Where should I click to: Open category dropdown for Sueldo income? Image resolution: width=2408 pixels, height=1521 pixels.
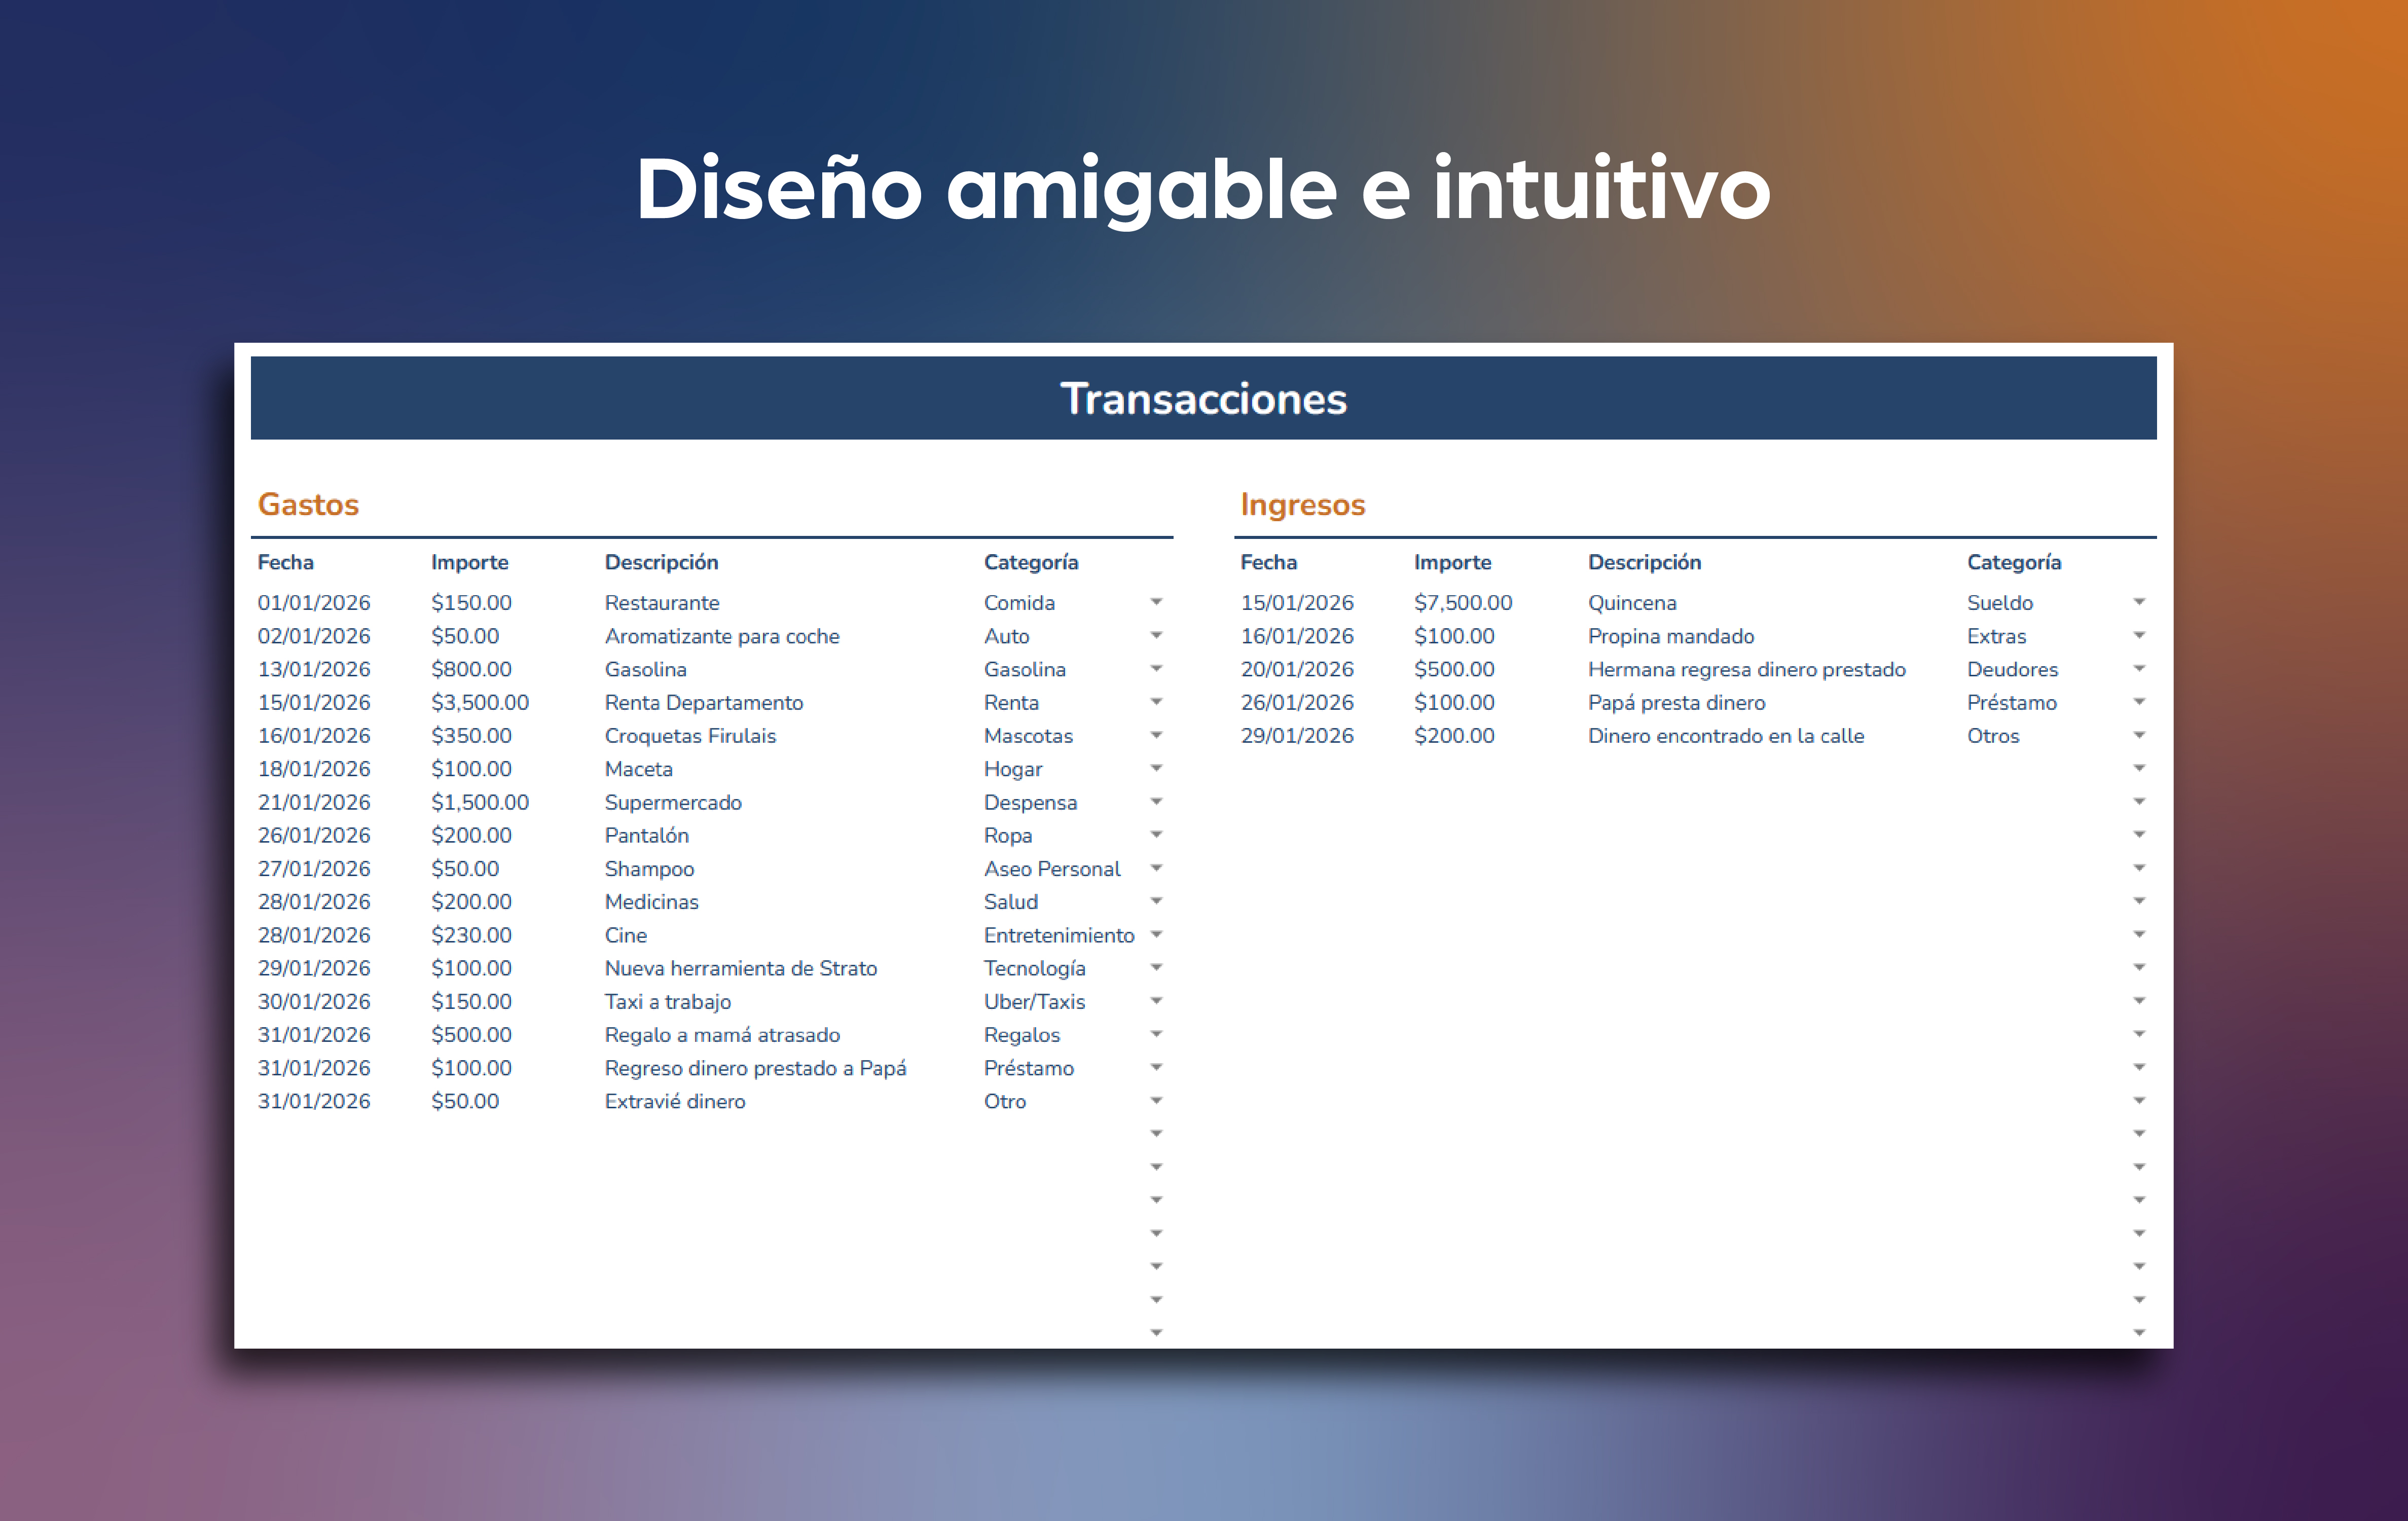(2139, 602)
